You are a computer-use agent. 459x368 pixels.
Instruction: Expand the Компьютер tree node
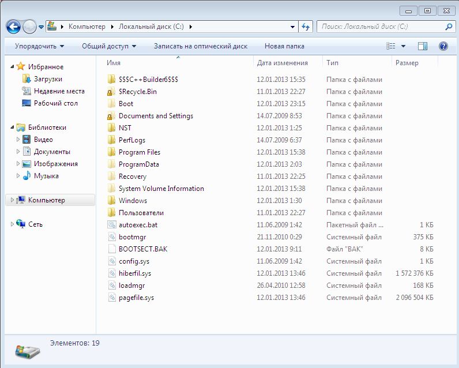[12, 200]
